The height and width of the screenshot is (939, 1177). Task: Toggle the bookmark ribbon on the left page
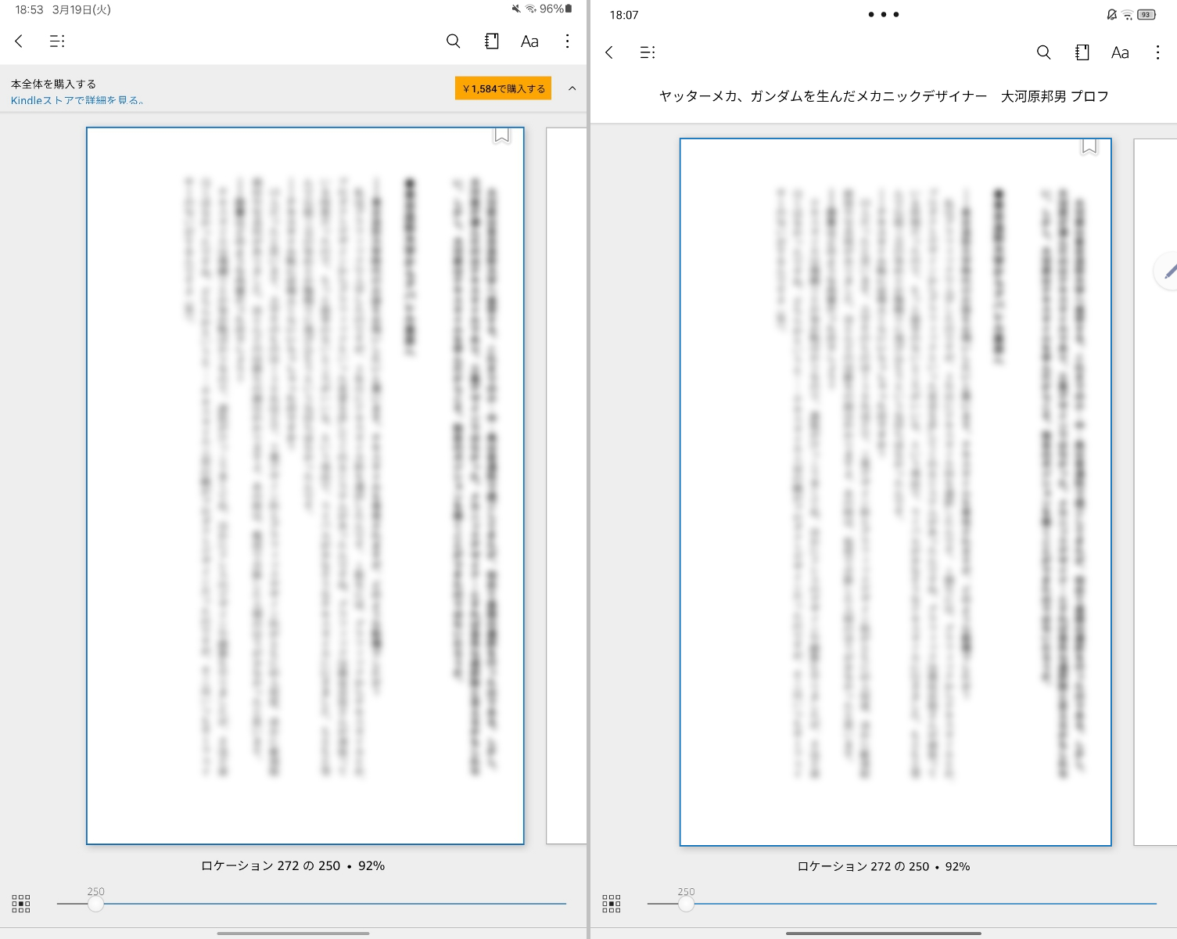pos(501,136)
